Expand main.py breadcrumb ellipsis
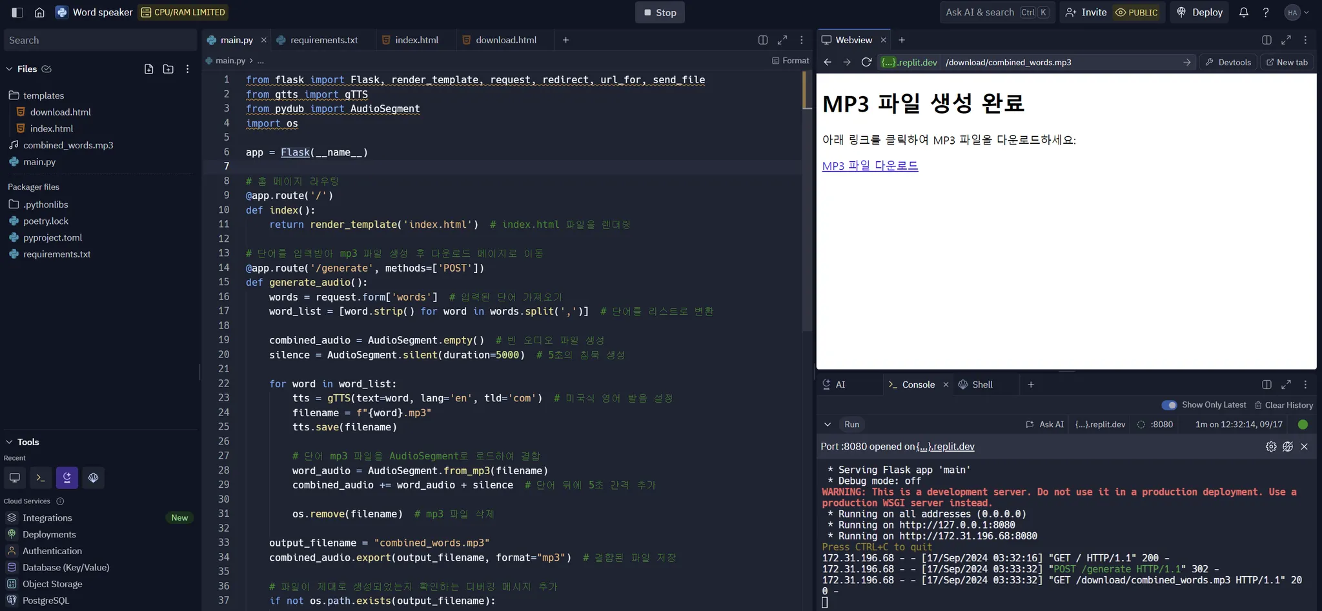This screenshot has height=611, width=1322. coord(261,61)
